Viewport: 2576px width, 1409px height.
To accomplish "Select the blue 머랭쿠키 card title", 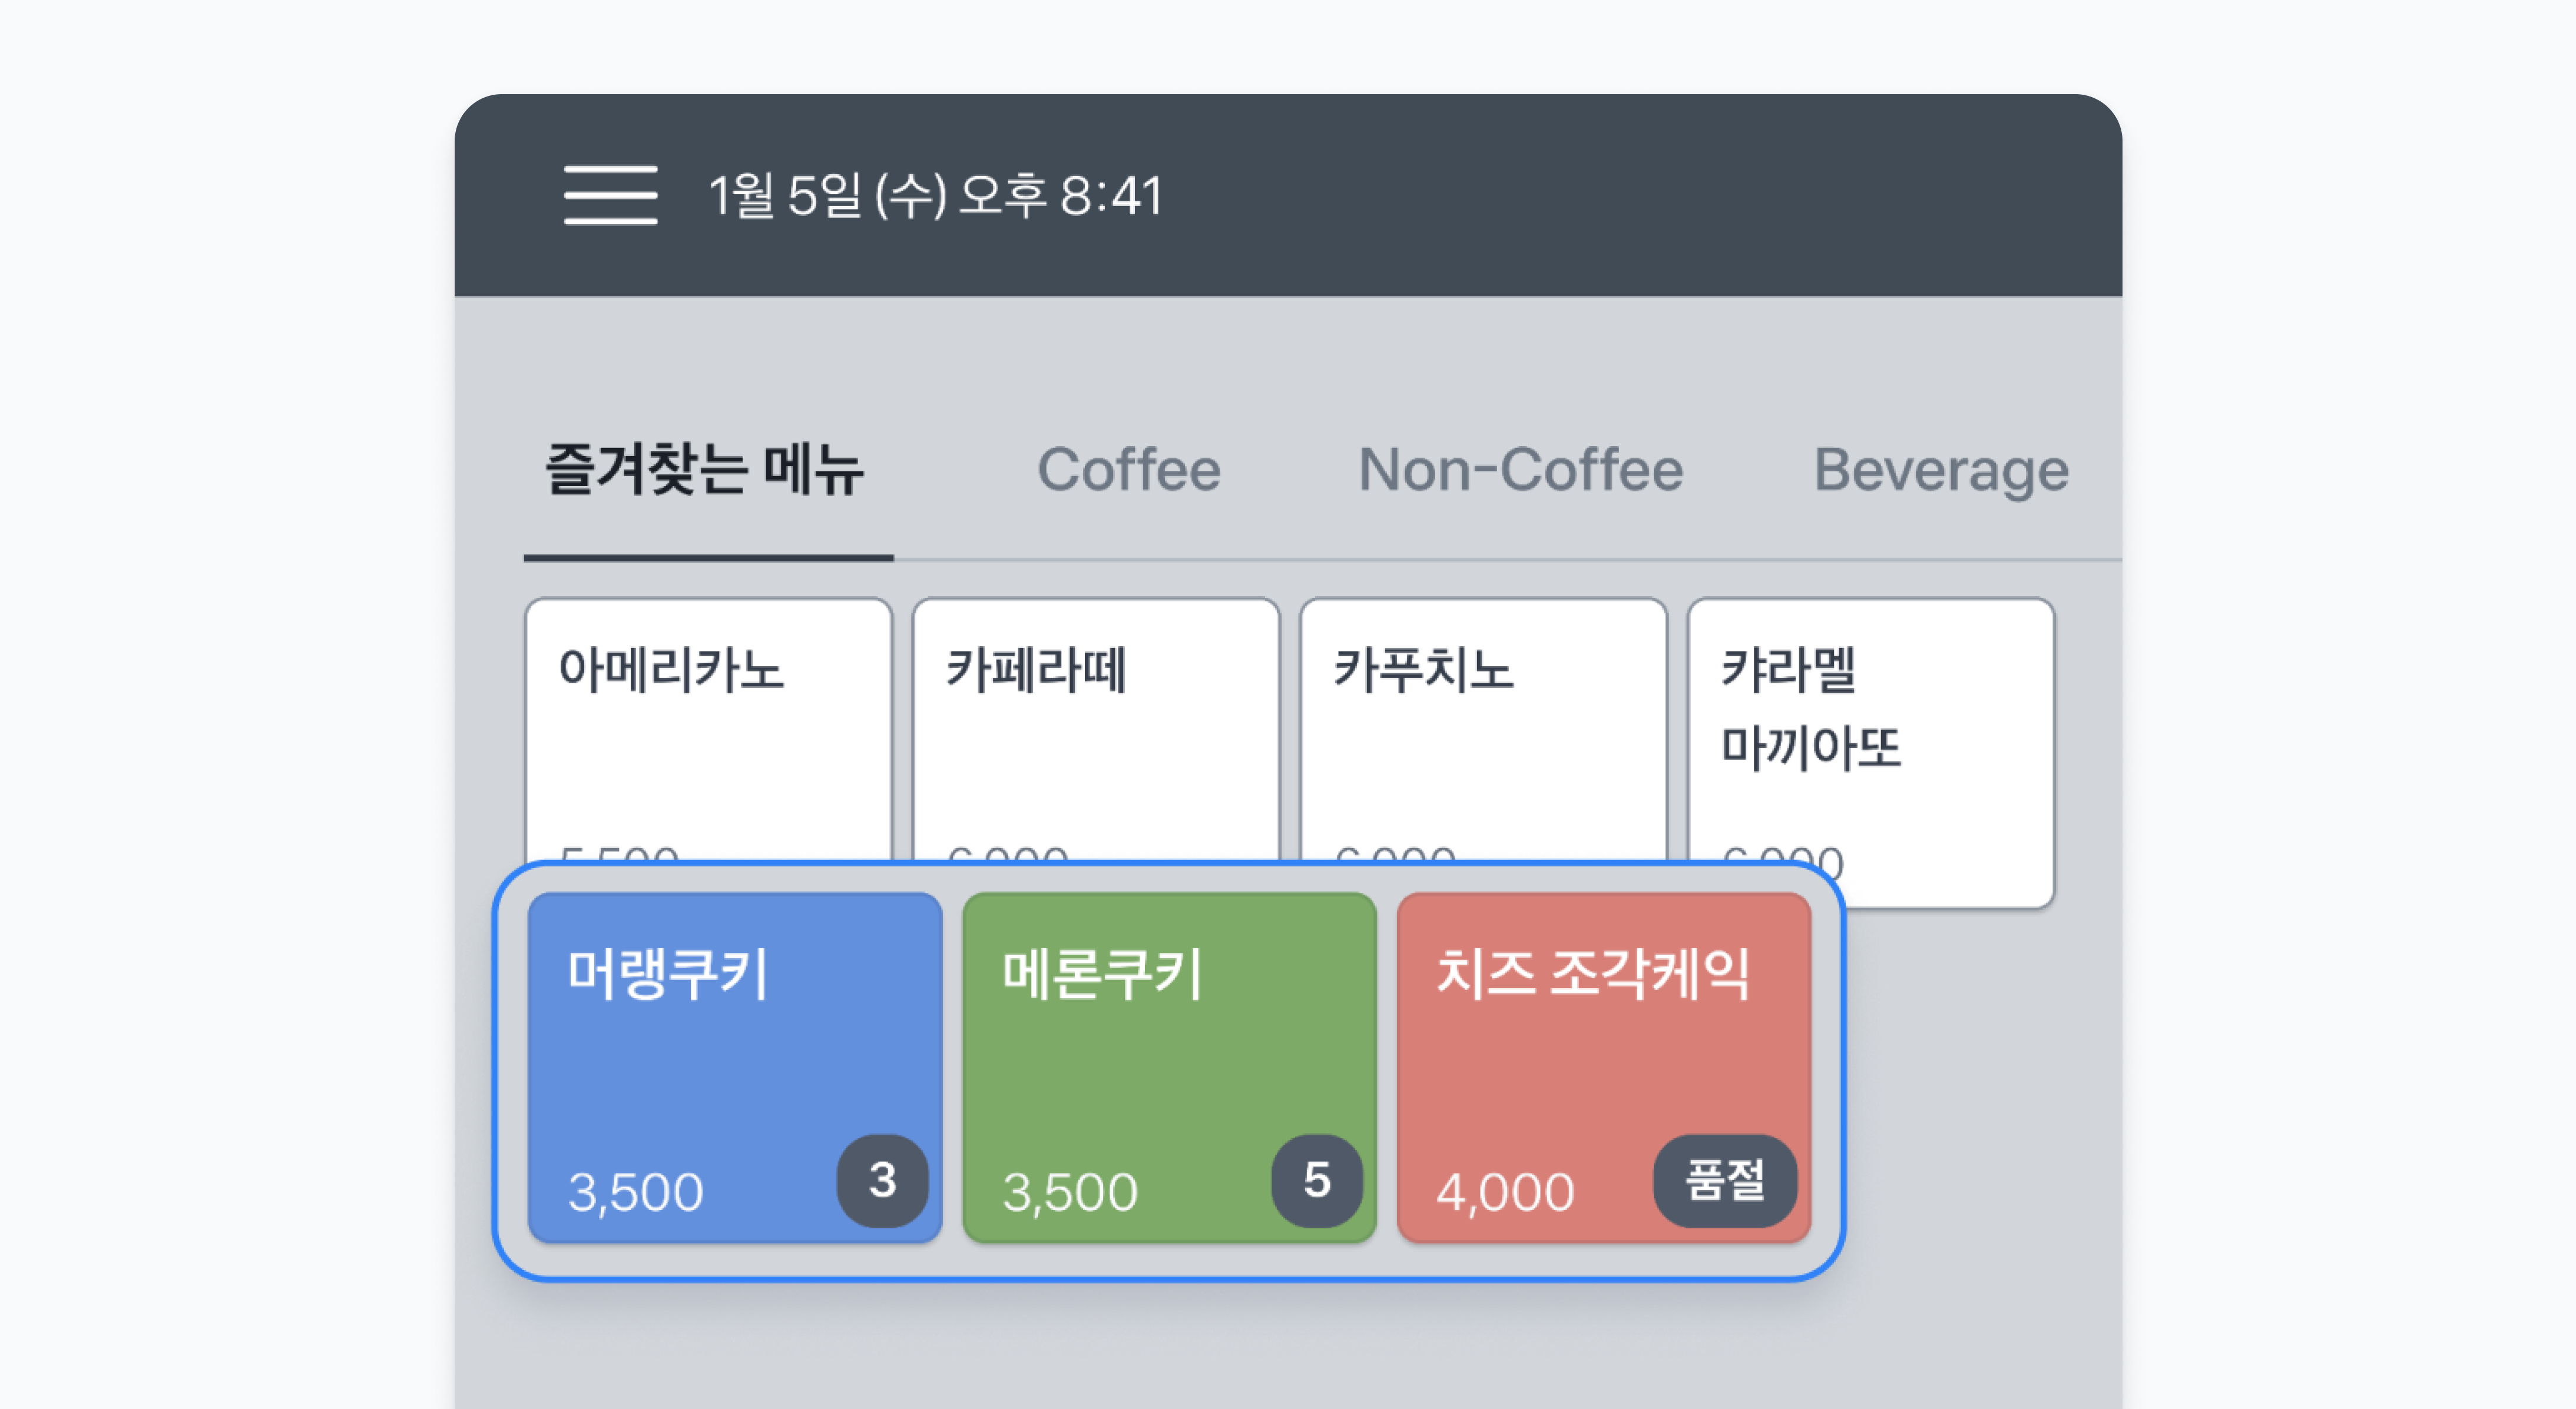I will click(668, 974).
